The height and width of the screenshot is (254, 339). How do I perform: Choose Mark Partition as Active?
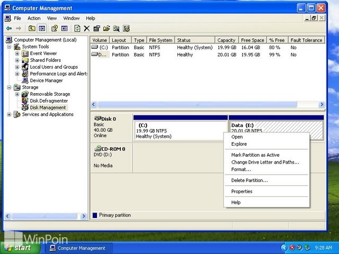point(266,155)
